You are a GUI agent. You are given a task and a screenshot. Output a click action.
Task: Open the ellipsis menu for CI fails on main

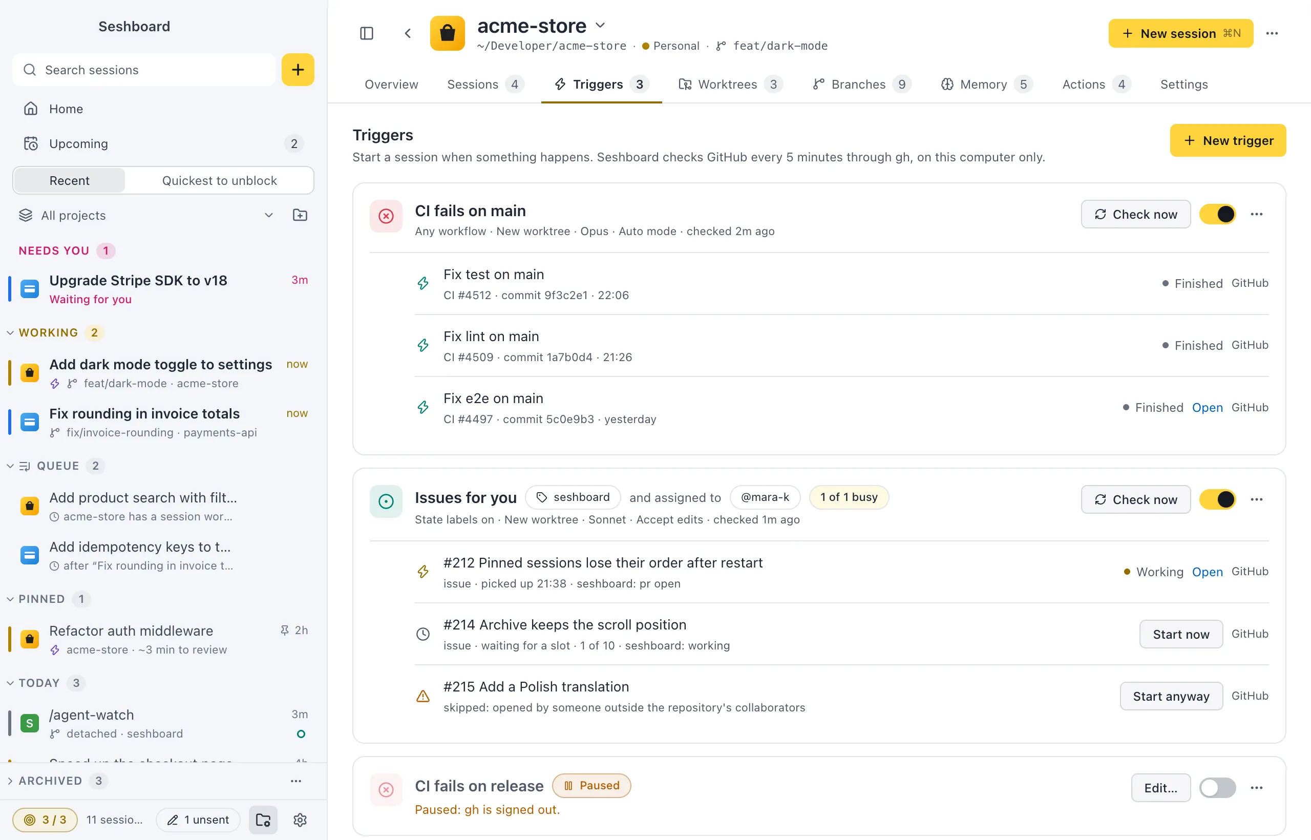tap(1257, 215)
